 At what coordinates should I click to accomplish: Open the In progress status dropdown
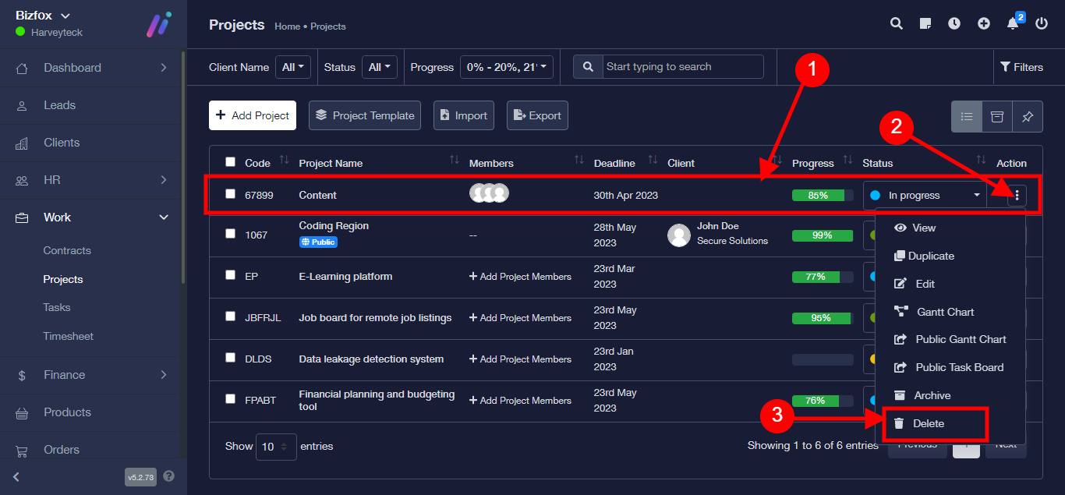(x=925, y=196)
